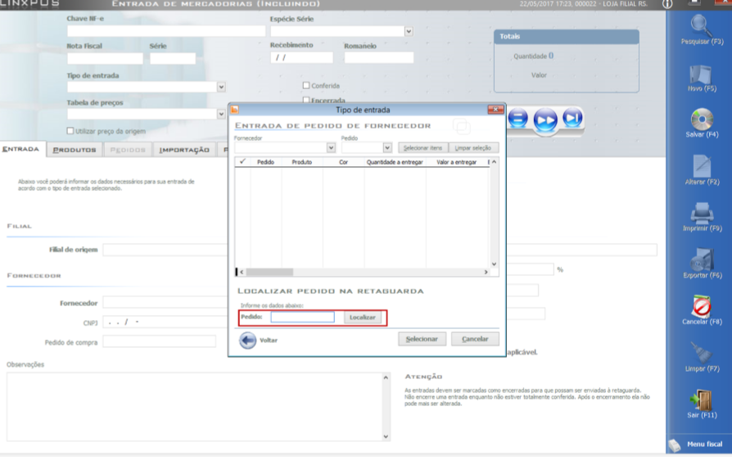Click Observações scroll up arrow
Image resolution: width=732 pixels, height=460 pixels.
(386, 377)
